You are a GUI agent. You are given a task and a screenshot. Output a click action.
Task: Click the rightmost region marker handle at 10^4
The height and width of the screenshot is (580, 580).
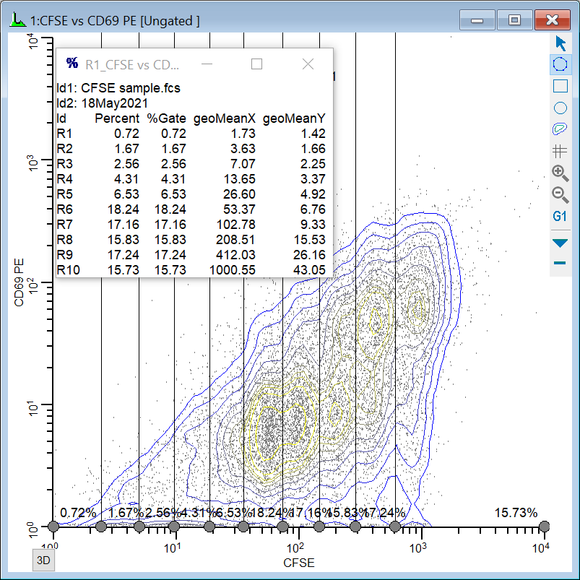point(544,527)
